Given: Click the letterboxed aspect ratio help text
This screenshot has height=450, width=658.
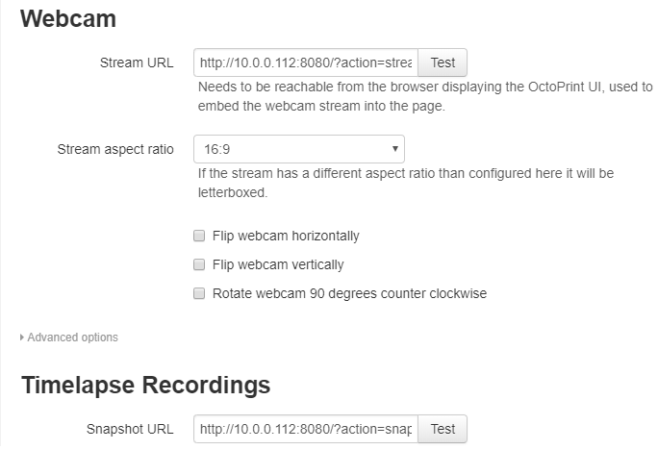Looking at the screenshot, I should (405, 183).
